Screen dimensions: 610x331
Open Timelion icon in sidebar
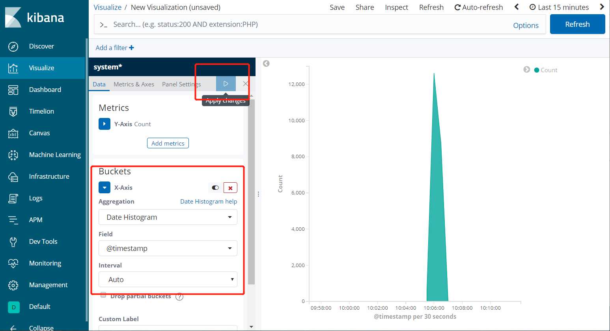click(13, 111)
